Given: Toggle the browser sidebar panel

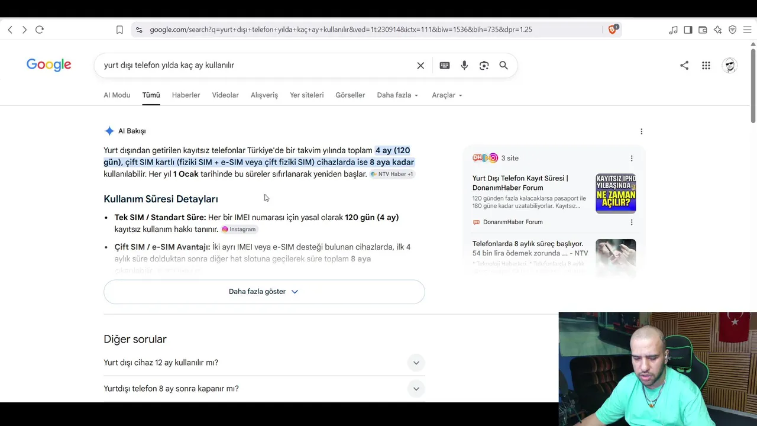Looking at the screenshot, I should click(688, 30).
